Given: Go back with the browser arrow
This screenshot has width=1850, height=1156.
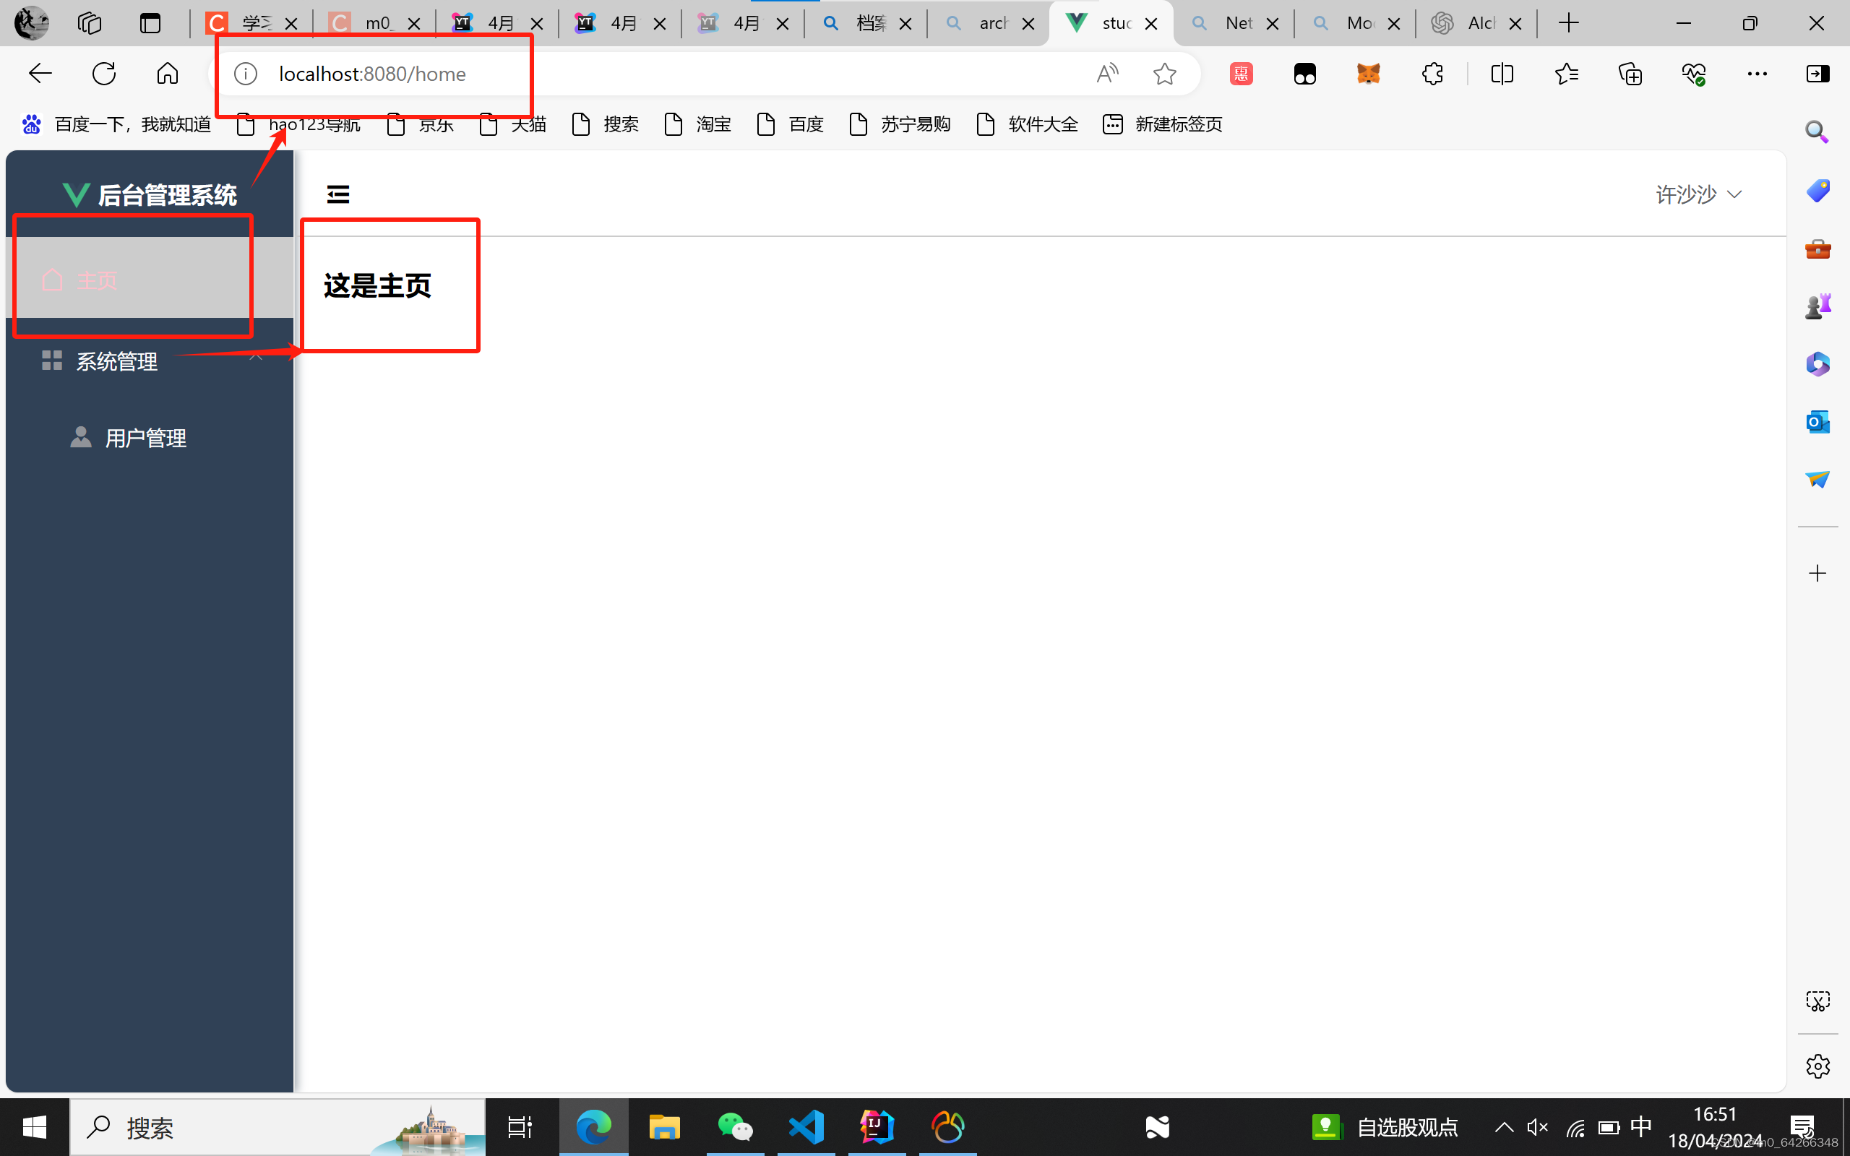Looking at the screenshot, I should point(40,74).
